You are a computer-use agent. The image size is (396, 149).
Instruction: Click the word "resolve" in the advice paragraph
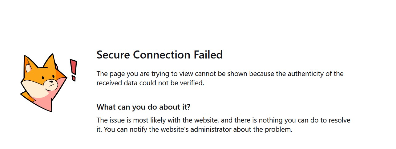coord(339,120)
